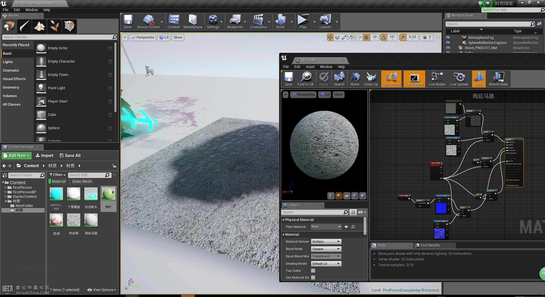Image resolution: width=545 pixels, height=297 pixels.
Task: Toggle Connectors in material editor
Action: pos(391,79)
